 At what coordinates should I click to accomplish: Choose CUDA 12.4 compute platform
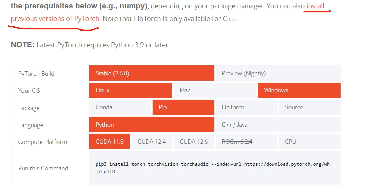click(x=152, y=142)
